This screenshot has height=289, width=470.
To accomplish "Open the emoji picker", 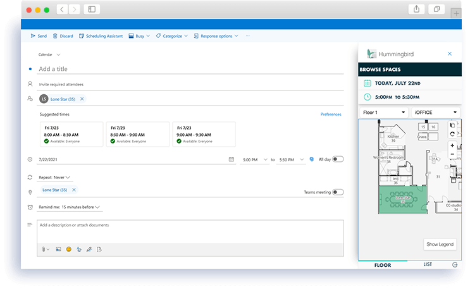I will click(x=69, y=249).
